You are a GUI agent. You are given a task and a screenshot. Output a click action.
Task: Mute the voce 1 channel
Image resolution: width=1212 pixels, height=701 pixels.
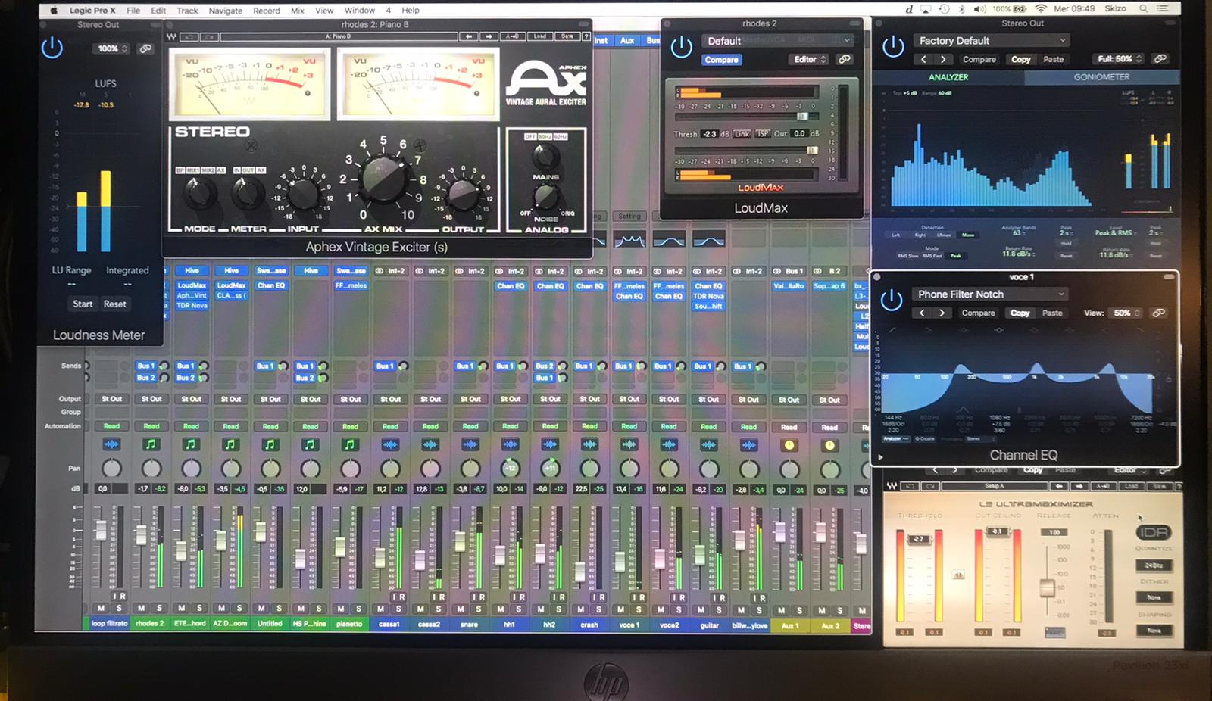coord(620,609)
